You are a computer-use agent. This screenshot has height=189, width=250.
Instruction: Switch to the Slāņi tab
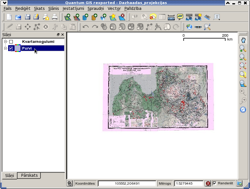coord(10,176)
